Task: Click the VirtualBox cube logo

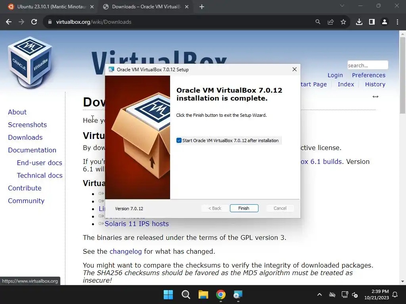Action: pyautogui.click(x=30, y=62)
